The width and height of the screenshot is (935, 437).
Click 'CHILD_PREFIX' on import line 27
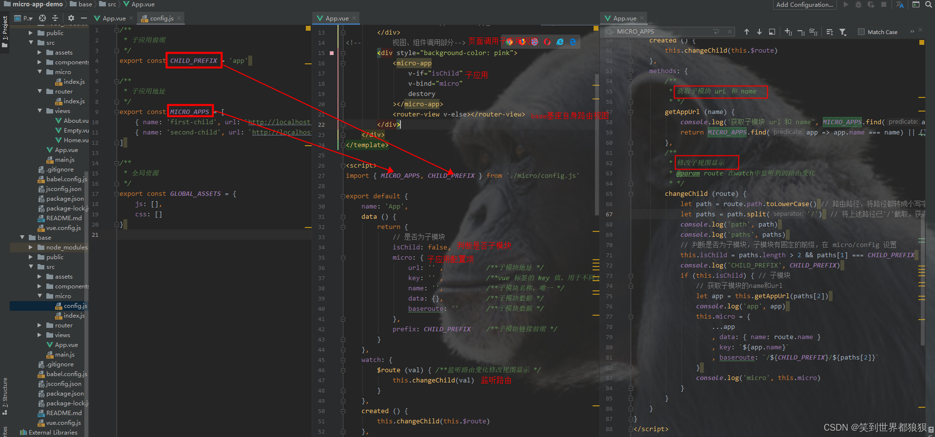click(451, 175)
